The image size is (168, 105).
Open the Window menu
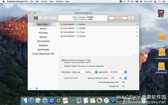click(59, 1)
